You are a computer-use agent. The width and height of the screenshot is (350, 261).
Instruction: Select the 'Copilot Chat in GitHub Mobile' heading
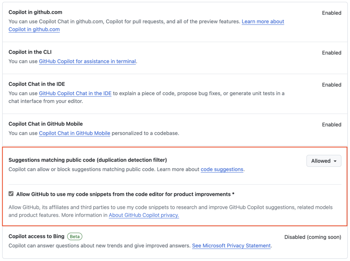coord(45,124)
